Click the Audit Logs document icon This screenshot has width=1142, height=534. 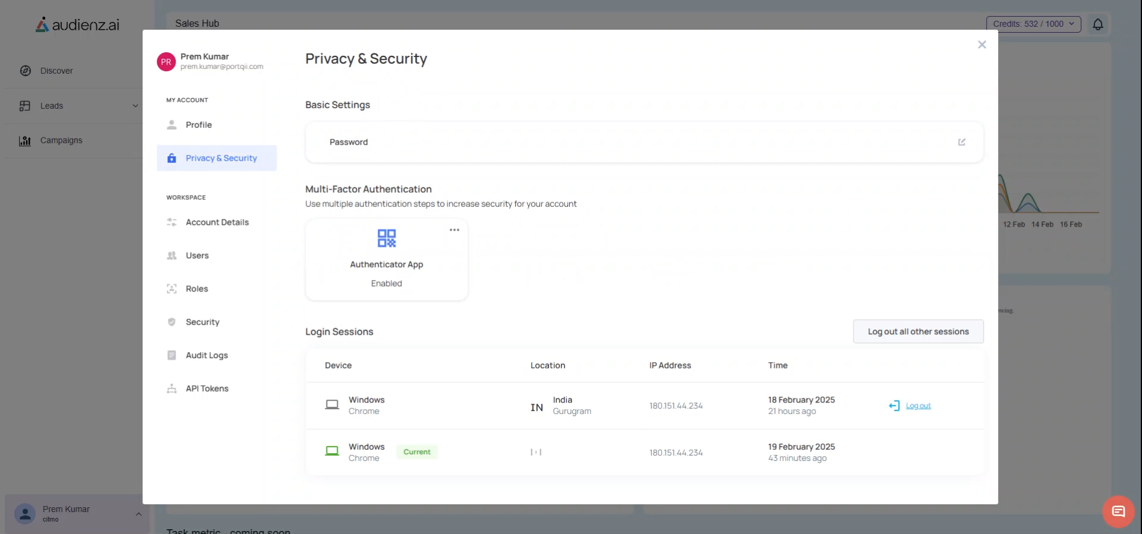pos(172,356)
